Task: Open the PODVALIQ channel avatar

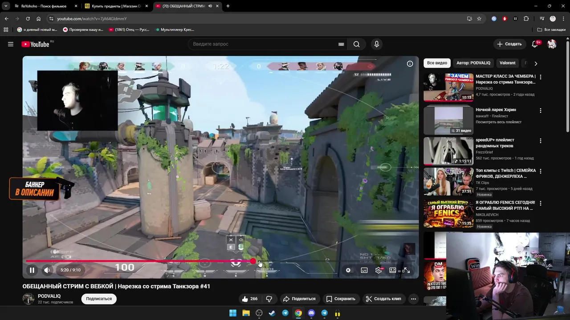Action: point(28,299)
